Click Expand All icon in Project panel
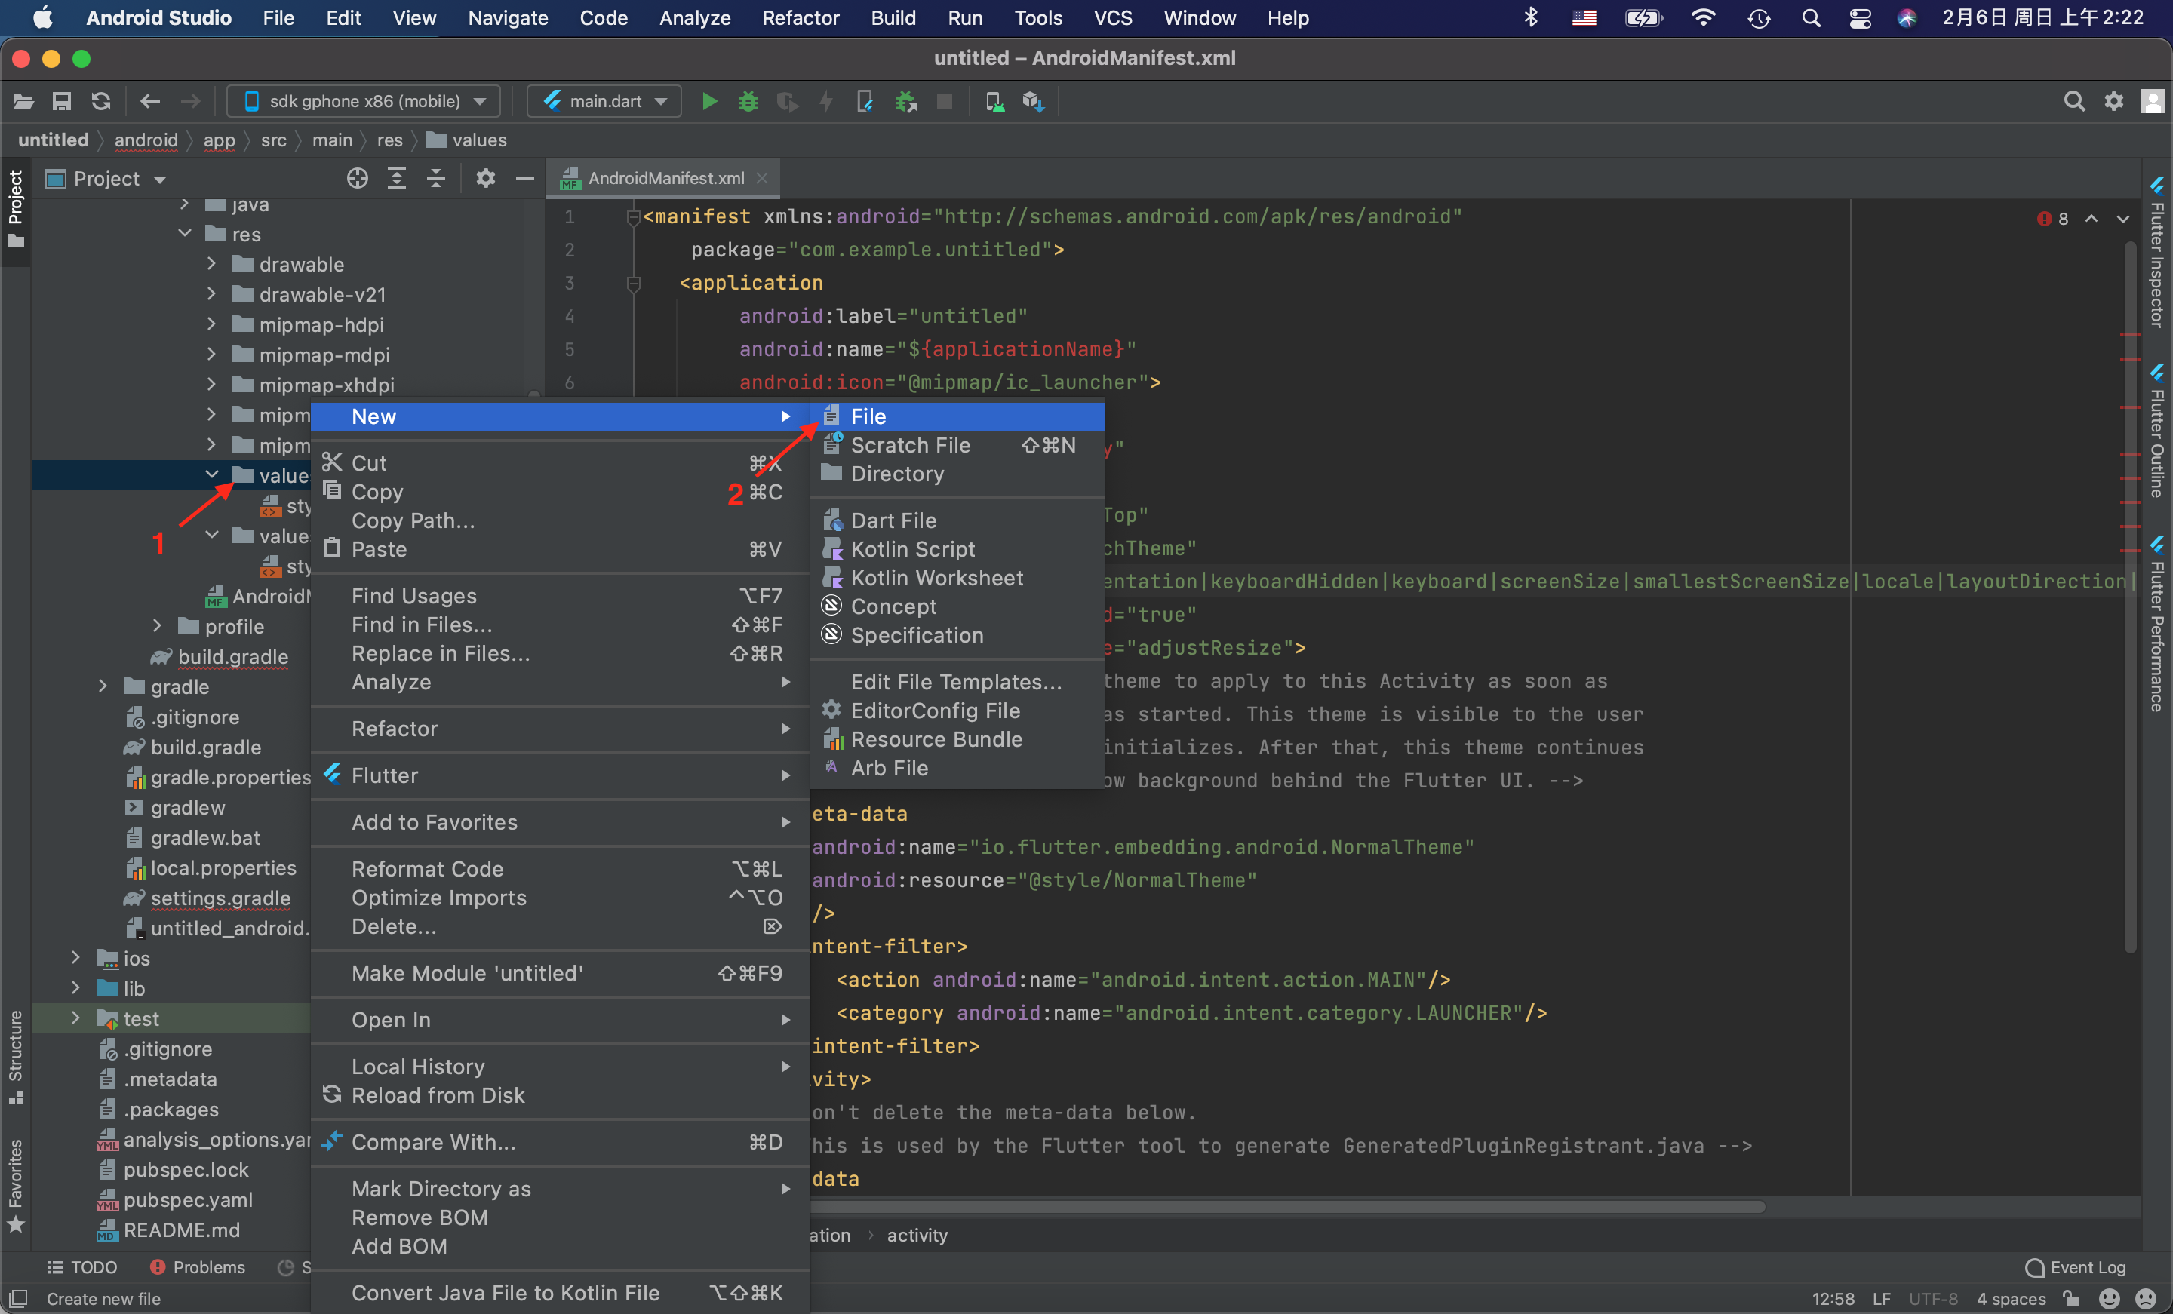Screen dimensions: 2173x1314 pyautogui.click(x=397, y=178)
